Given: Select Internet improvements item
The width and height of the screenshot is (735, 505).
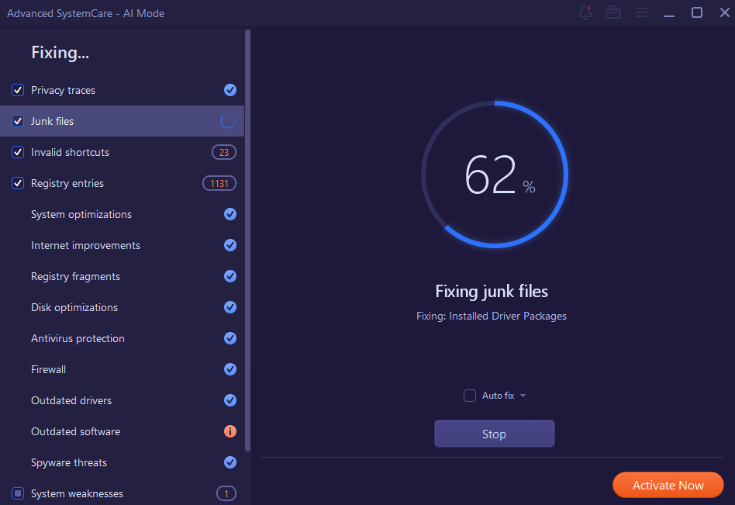Looking at the screenshot, I should (x=85, y=245).
